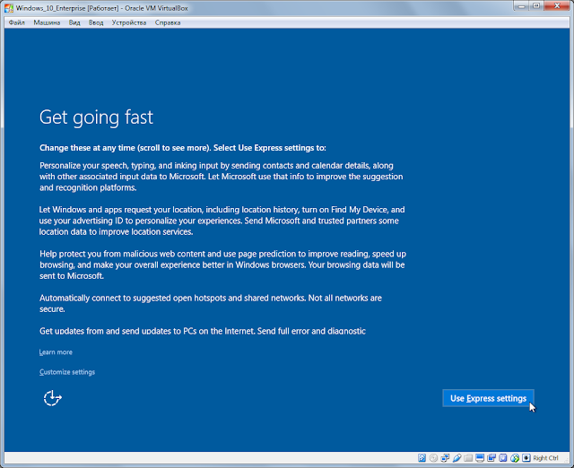Toggle the mouse integration indicator
Viewport: 574px width, 468px height.
tap(515, 458)
